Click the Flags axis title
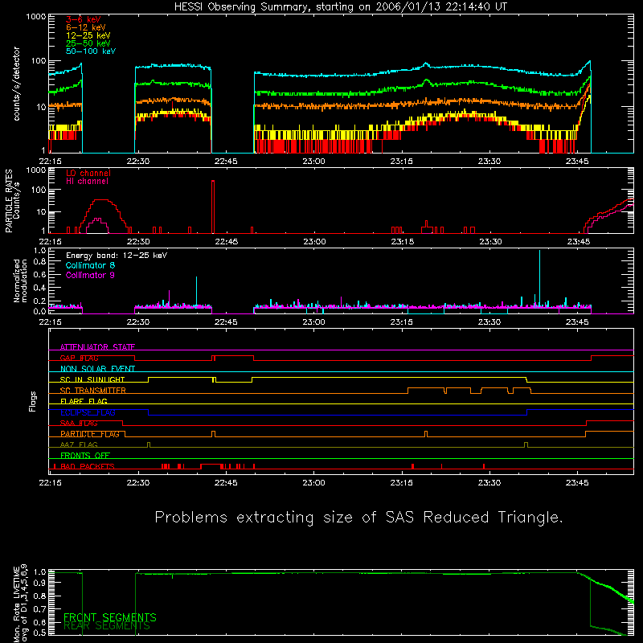The height and width of the screenshot is (643, 643). (33, 401)
